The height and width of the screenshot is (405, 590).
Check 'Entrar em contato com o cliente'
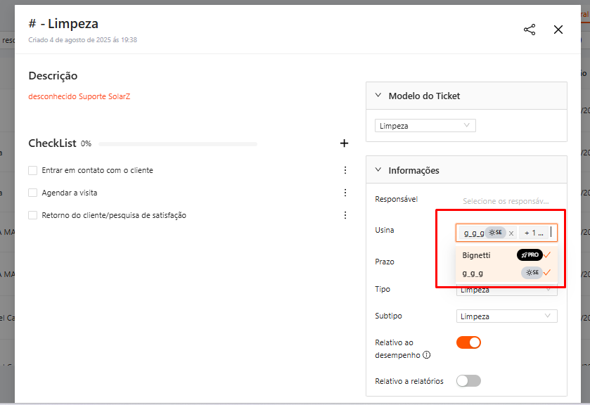pyautogui.click(x=33, y=170)
